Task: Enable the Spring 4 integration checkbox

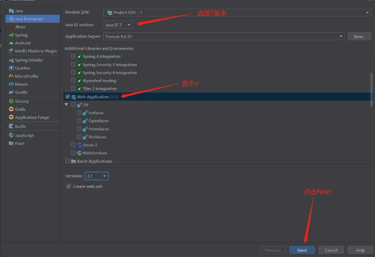Action: pos(73,56)
